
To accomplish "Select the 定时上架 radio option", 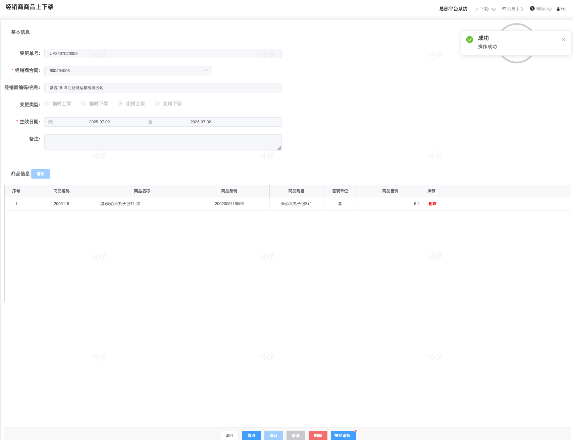I will [x=120, y=104].
